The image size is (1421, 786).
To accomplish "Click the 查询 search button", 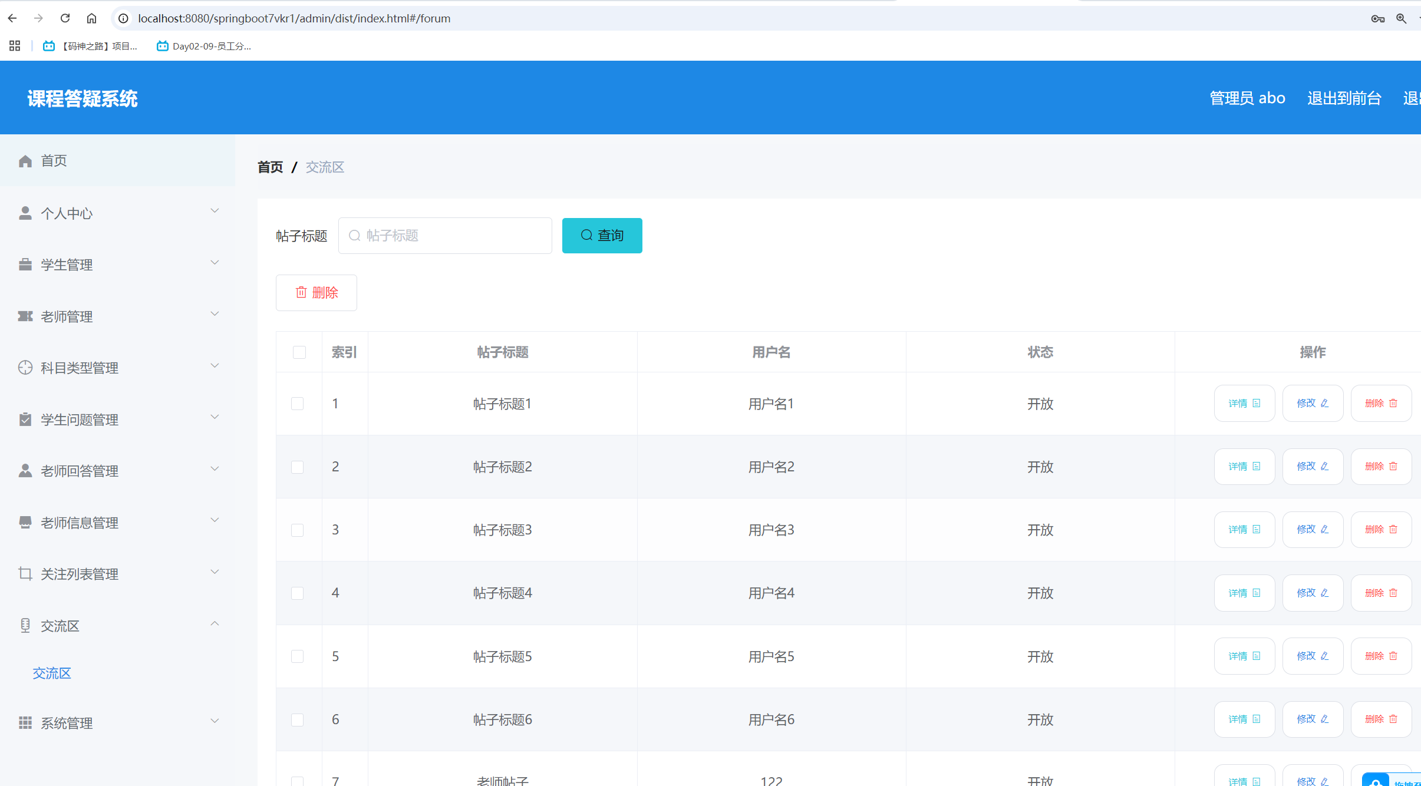I will (602, 236).
